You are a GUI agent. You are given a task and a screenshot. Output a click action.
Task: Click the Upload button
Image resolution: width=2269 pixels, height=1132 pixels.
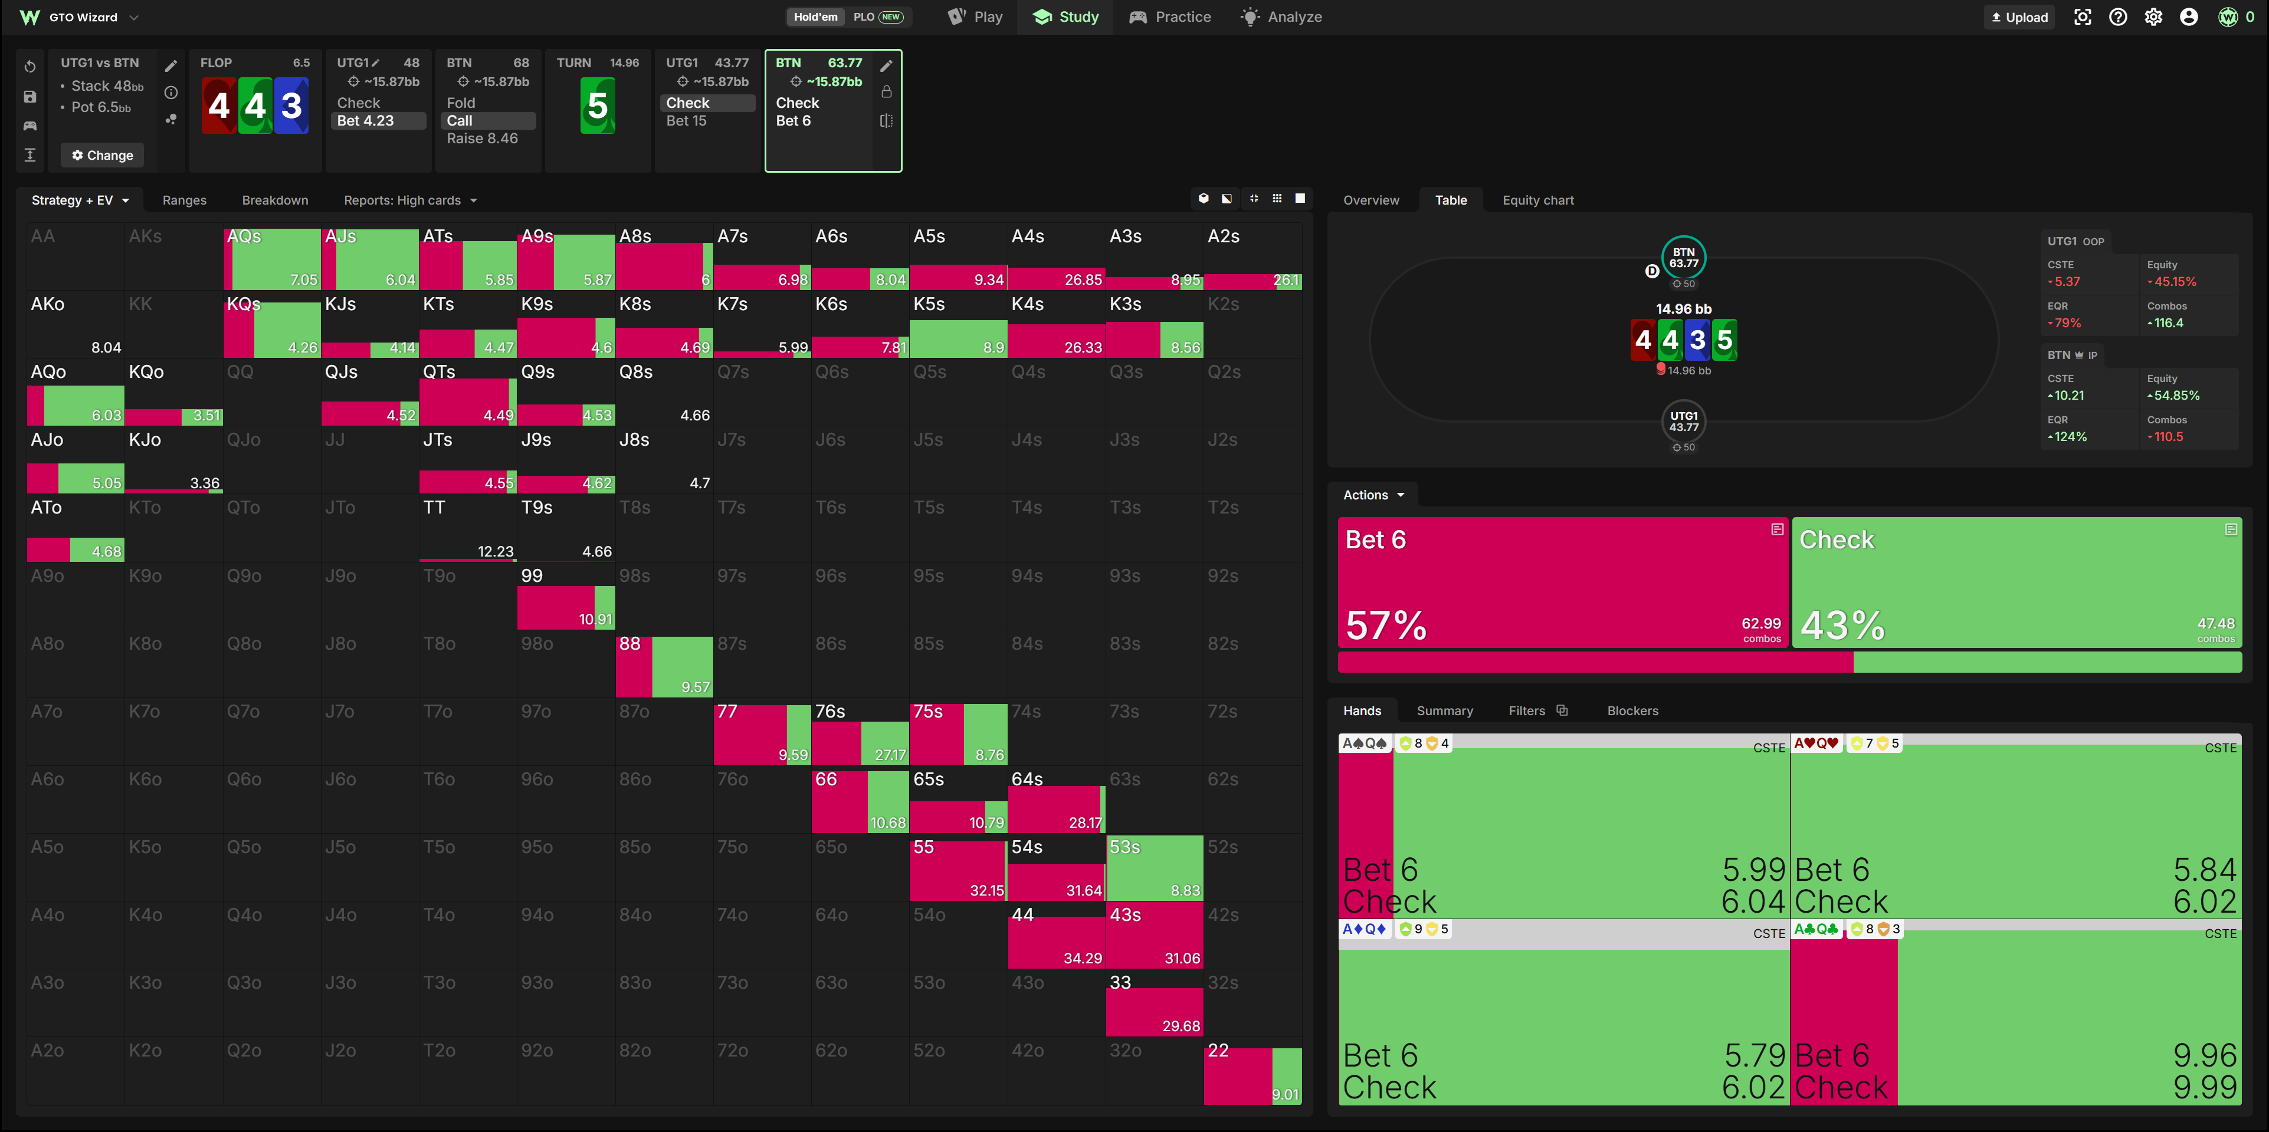pyautogui.click(x=2019, y=17)
